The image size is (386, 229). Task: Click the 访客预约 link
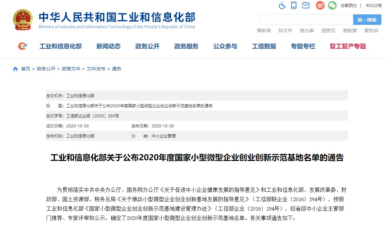click(348, 6)
